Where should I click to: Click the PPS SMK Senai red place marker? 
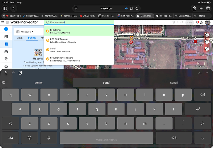tap(131, 42)
